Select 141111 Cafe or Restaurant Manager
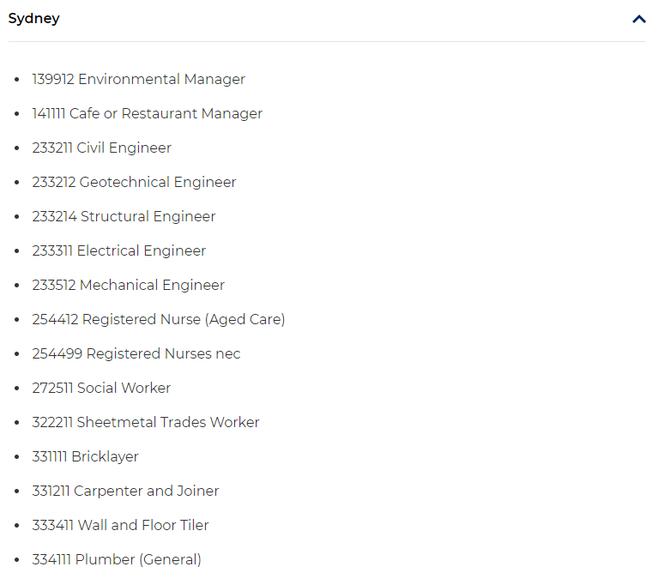The image size is (658, 585). coord(148,114)
